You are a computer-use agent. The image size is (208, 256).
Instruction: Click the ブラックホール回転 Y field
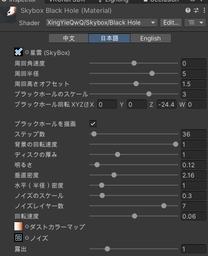(137, 104)
